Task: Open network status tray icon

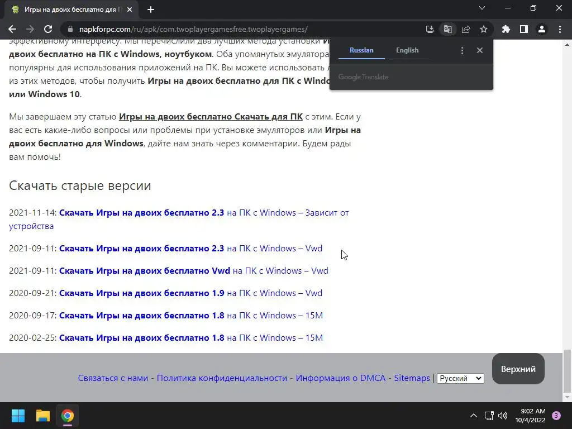Action: (x=489, y=416)
